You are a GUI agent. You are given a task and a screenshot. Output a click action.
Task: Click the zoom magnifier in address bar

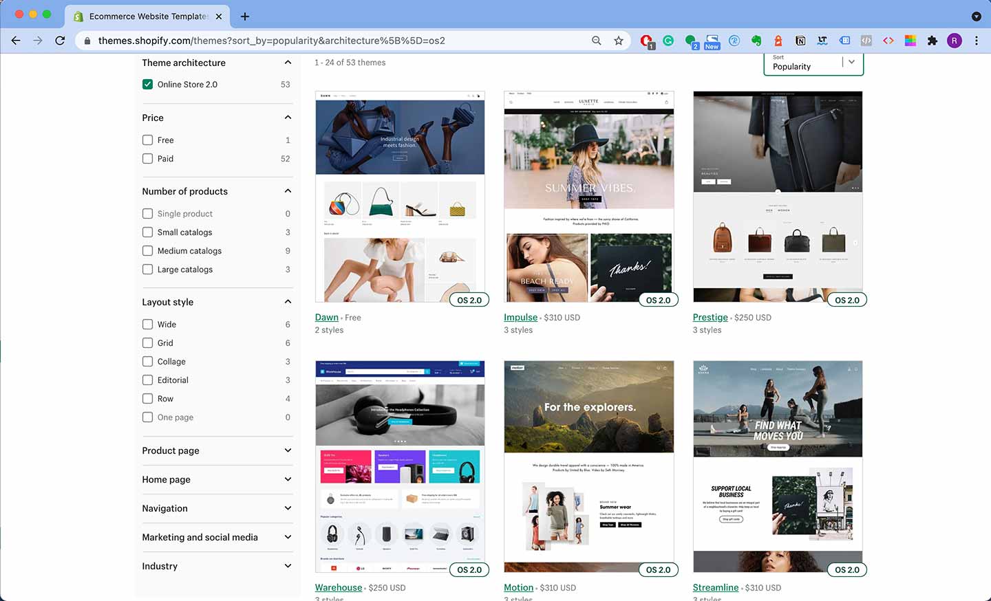click(597, 41)
